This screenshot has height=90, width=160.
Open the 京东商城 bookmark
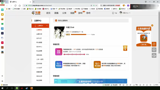pos(77,9)
